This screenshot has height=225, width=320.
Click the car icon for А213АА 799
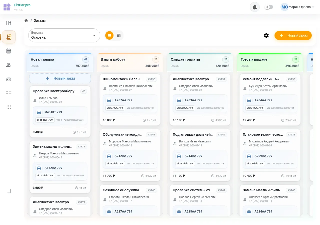coord(179,156)
